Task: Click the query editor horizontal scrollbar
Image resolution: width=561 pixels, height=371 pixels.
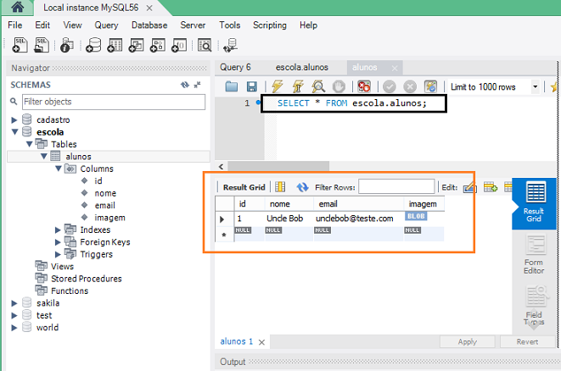Action: point(278,166)
